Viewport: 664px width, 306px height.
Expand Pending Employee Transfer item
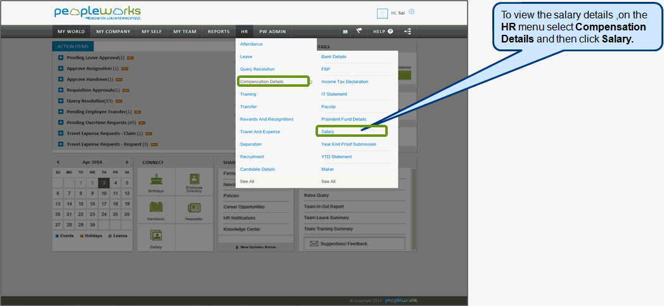61,112
